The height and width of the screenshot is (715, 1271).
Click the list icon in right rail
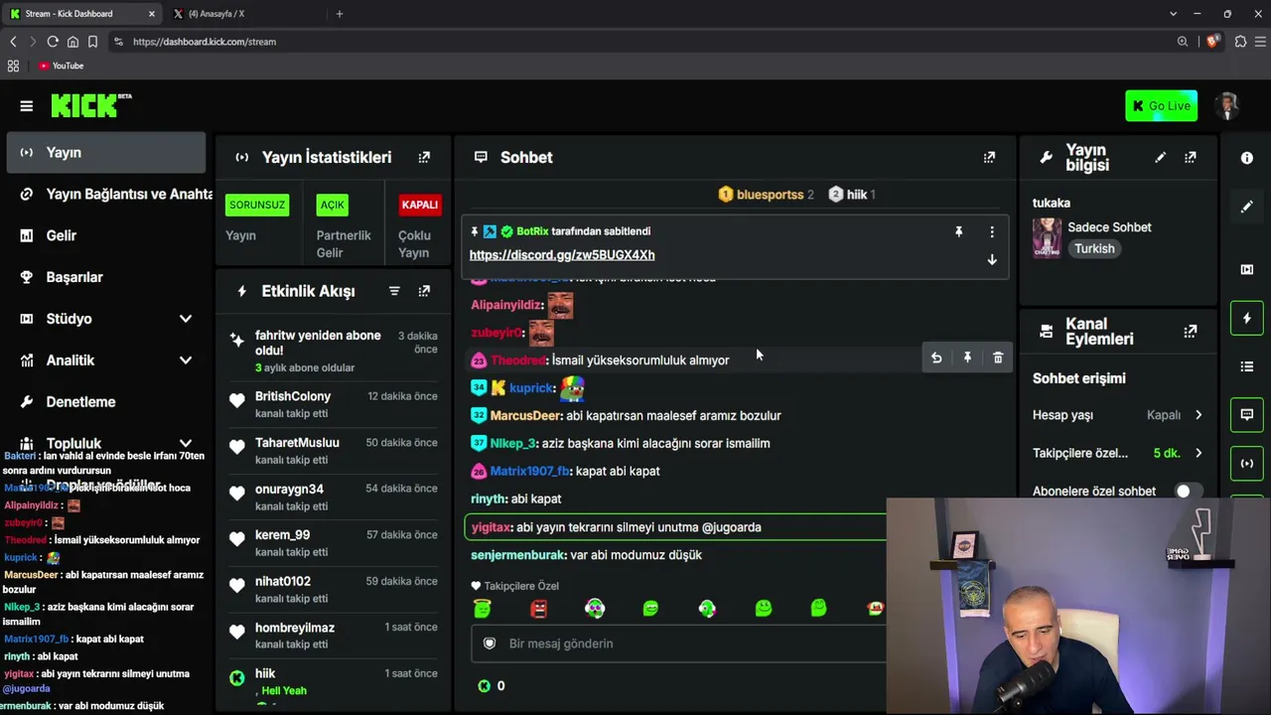pyautogui.click(x=1247, y=366)
